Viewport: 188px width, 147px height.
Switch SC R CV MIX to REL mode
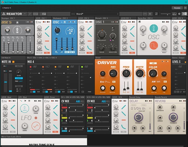tap(108, 101)
